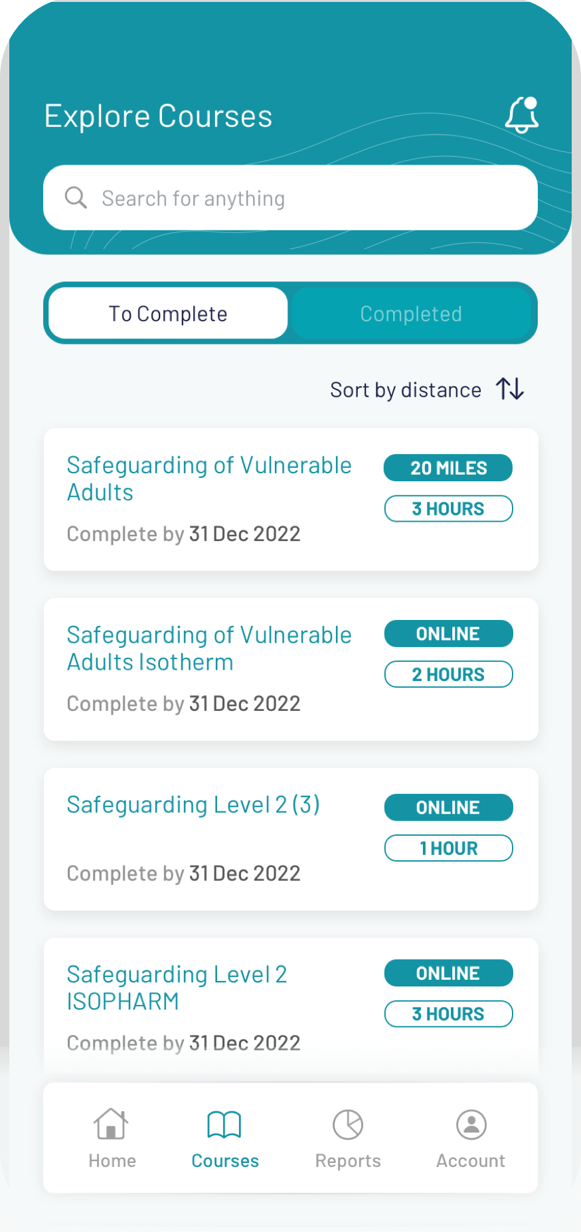581x1232 pixels.
Task: Switch toggle to To Complete
Action: pos(168,313)
